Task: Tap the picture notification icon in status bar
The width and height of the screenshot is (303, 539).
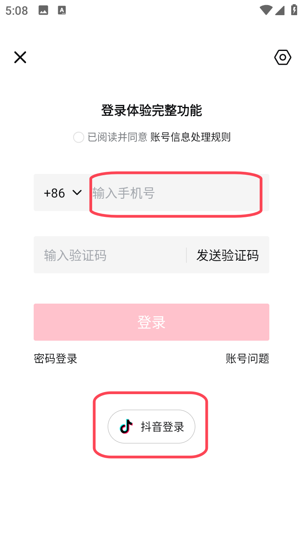Action: tap(43, 11)
